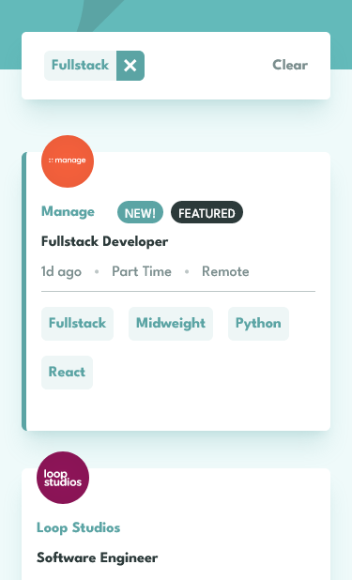The height and width of the screenshot is (580, 352).
Task: Filter by React tool tag
Action: tap(67, 372)
